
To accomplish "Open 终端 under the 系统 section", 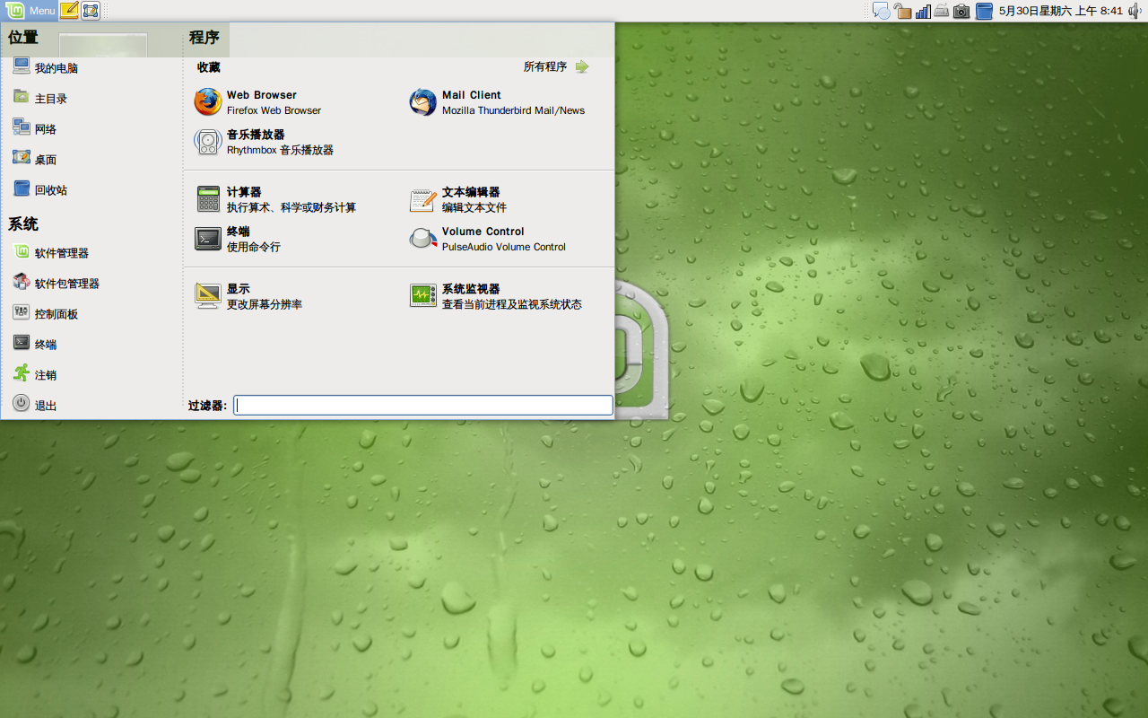I will click(x=34, y=344).
